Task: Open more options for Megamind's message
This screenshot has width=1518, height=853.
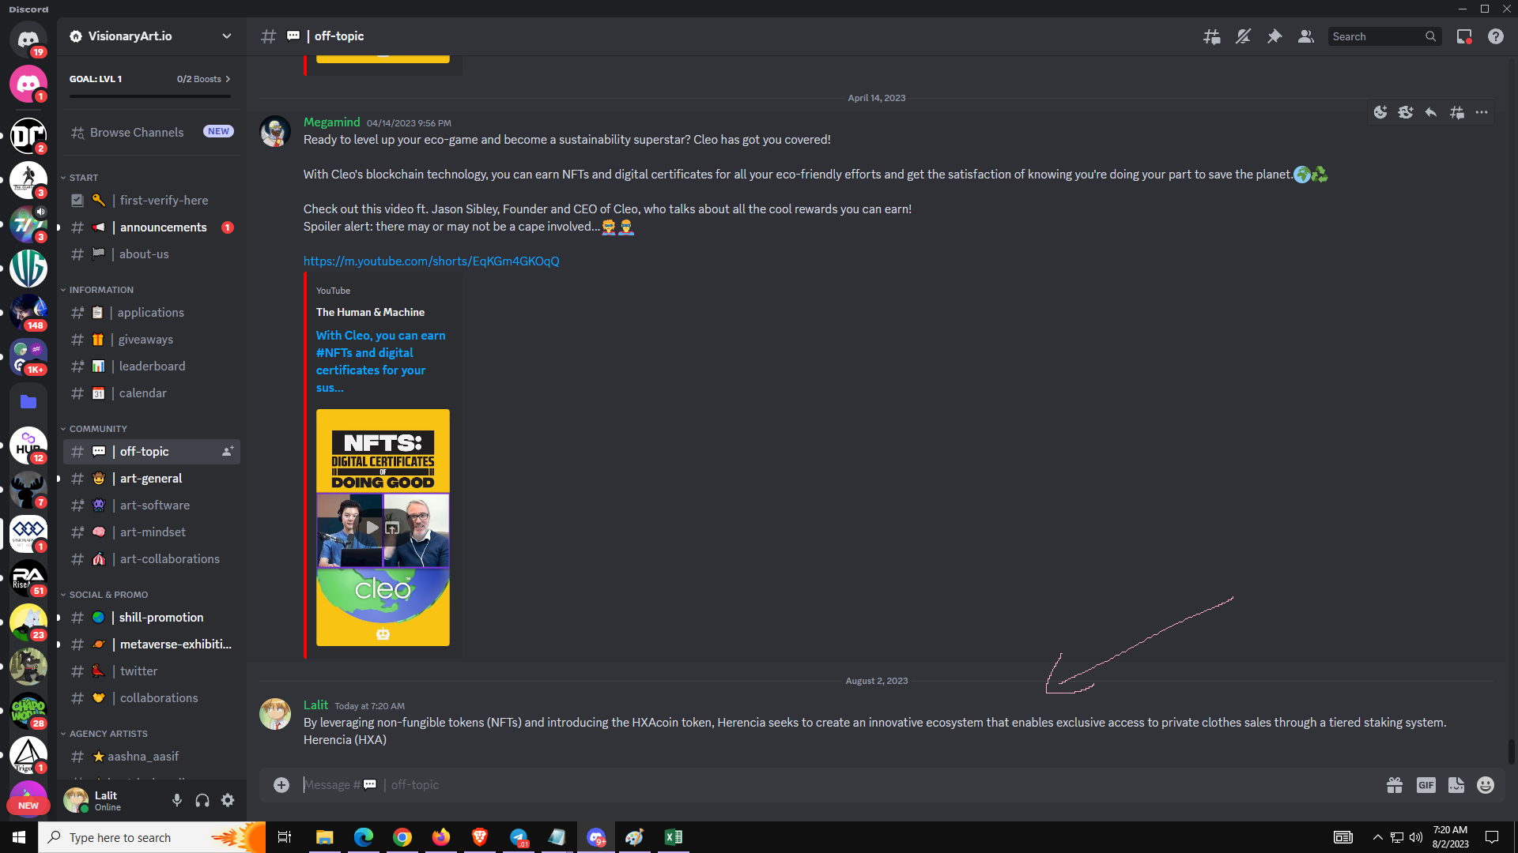Action: [x=1482, y=112]
